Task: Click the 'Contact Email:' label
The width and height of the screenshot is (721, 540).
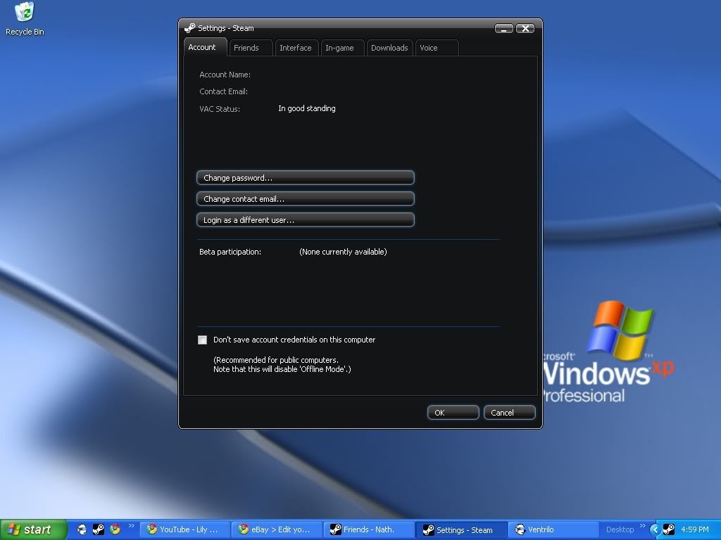Action: [223, 91]
